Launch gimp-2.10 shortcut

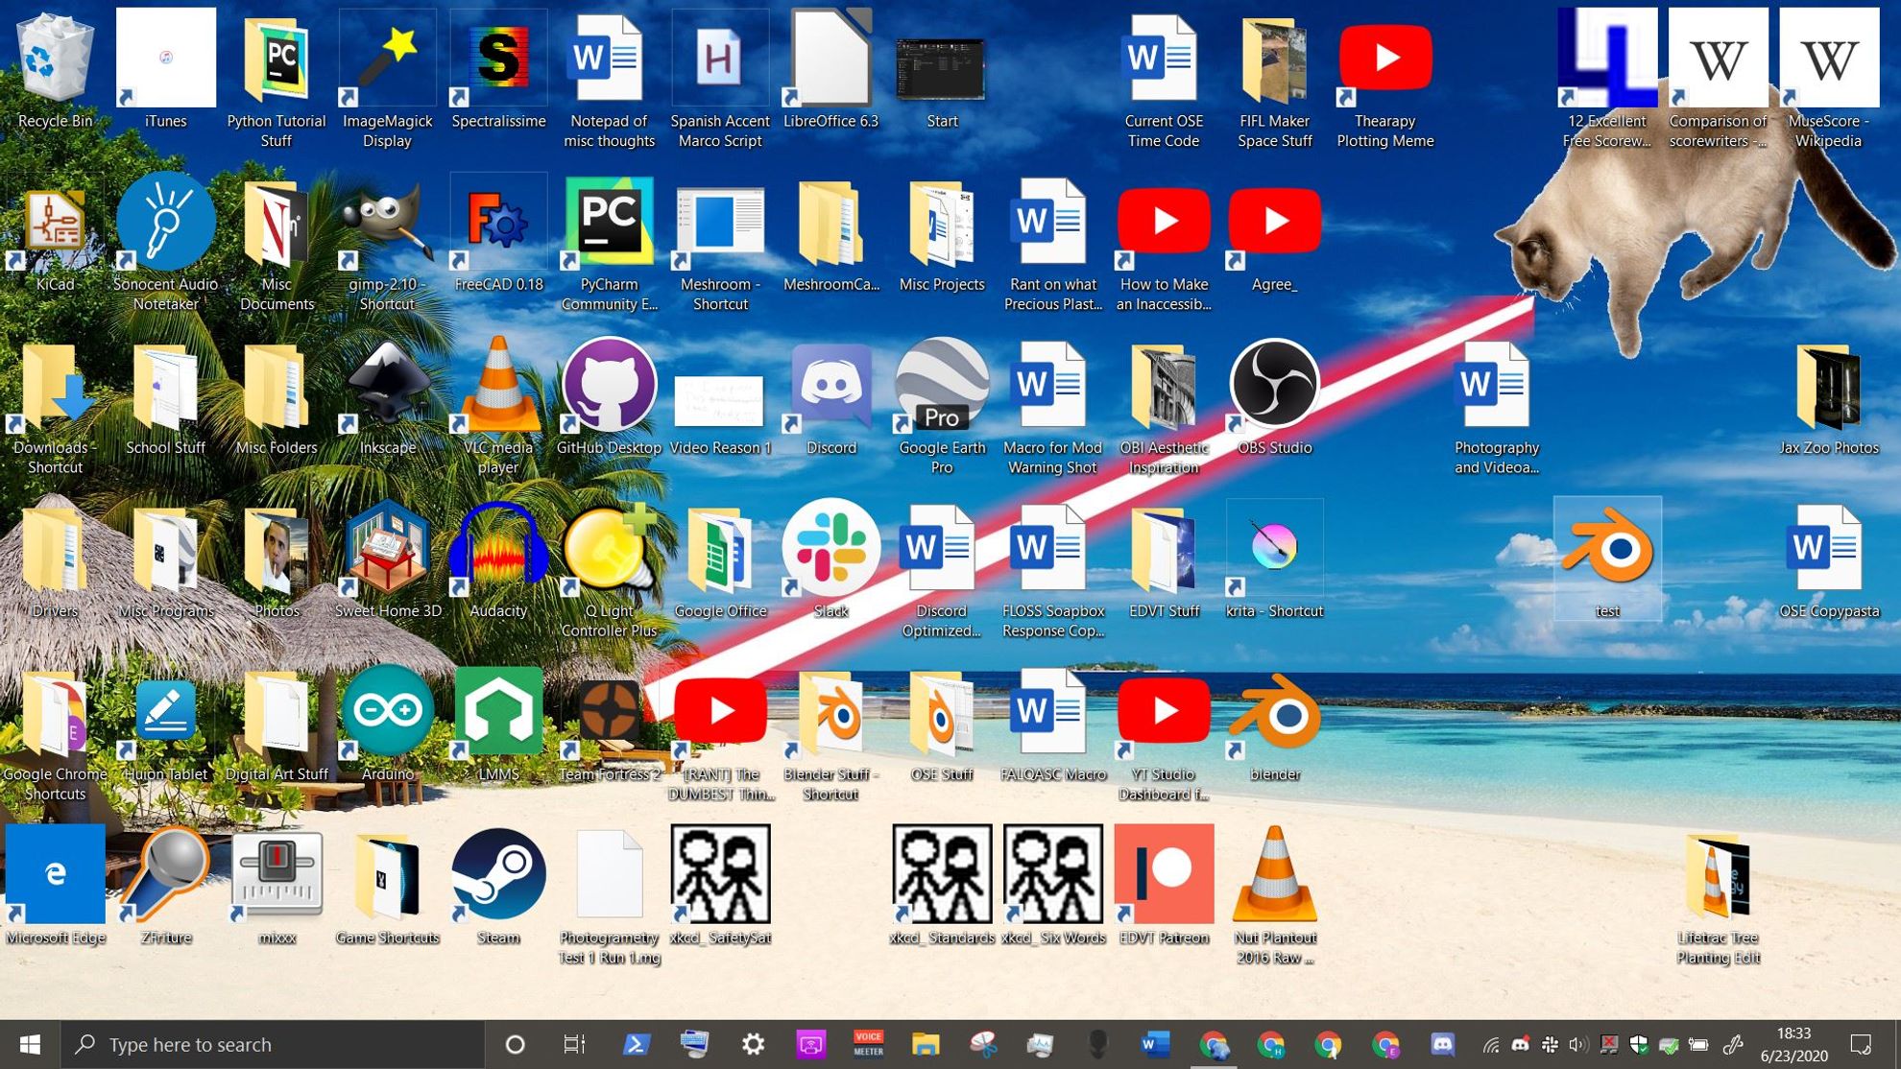pyautogui.click(x=388, y=223)
